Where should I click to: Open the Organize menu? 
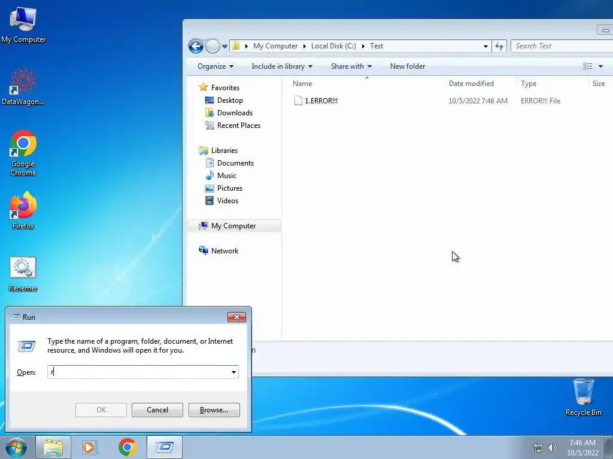pyautogui.click(x=216, y=66)
